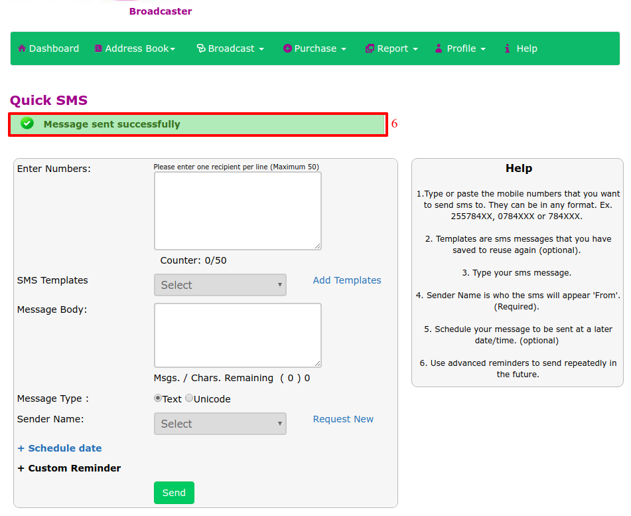Viewport: 631px width, 516px height.
Task: Open the Help menu item
Action: 521,48
